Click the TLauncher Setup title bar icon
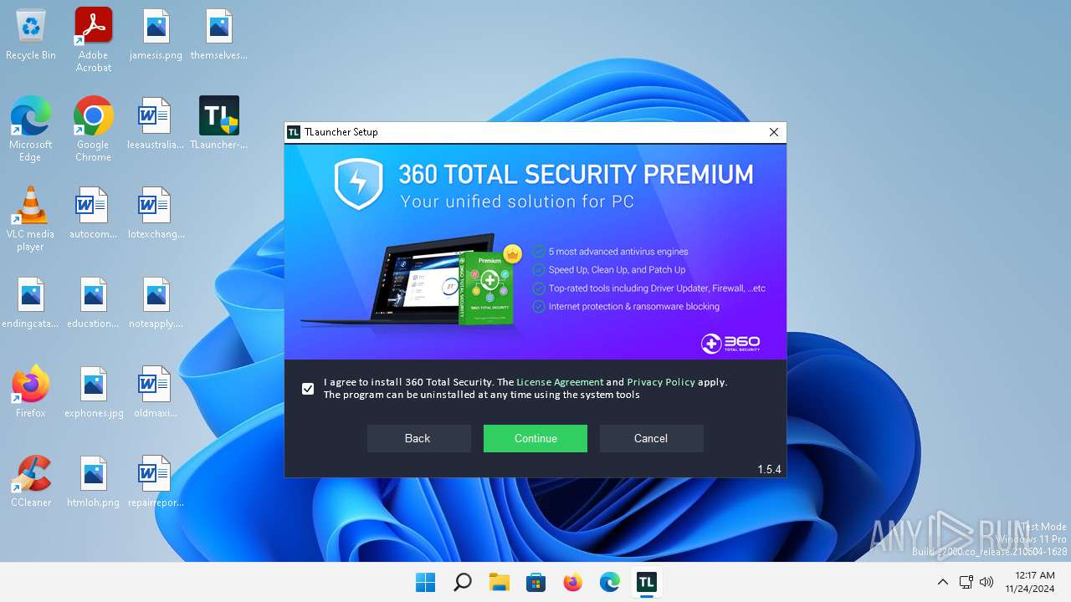The image size is (1071, 602). [294, 132]
